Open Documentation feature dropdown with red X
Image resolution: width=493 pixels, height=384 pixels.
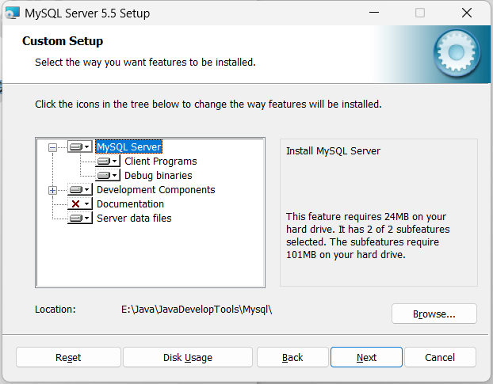point(80,203)
